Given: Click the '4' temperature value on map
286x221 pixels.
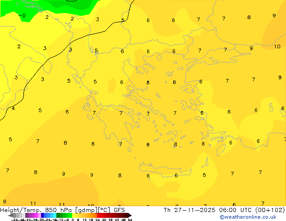Looking at the screenshot, I should (x=13, y=108).
